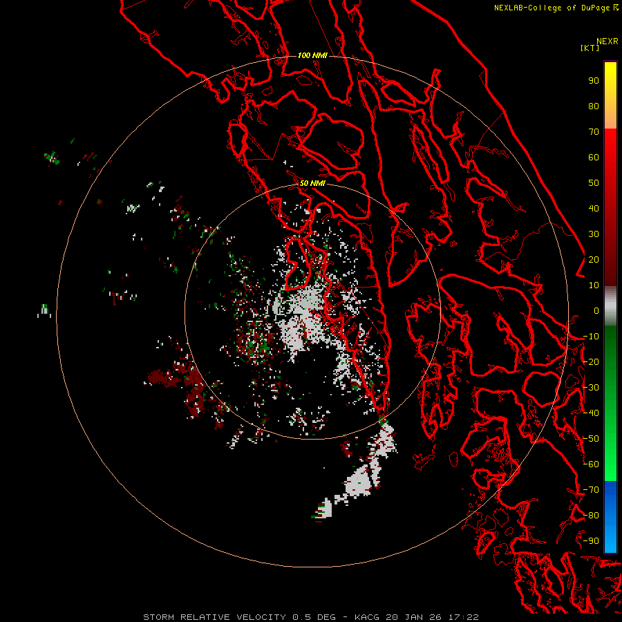Click the -20 value on velocity scale

click(591, 361)
